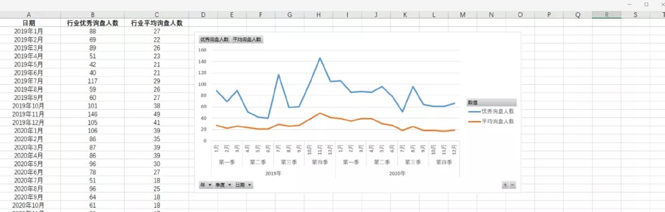Restore down the Excel window
Screen dimensions: 665x212
(x=646, y=5)
